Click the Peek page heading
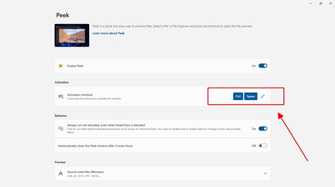This screenshot has width=335, height=187. pyautogui.click(x=62, y=15)
